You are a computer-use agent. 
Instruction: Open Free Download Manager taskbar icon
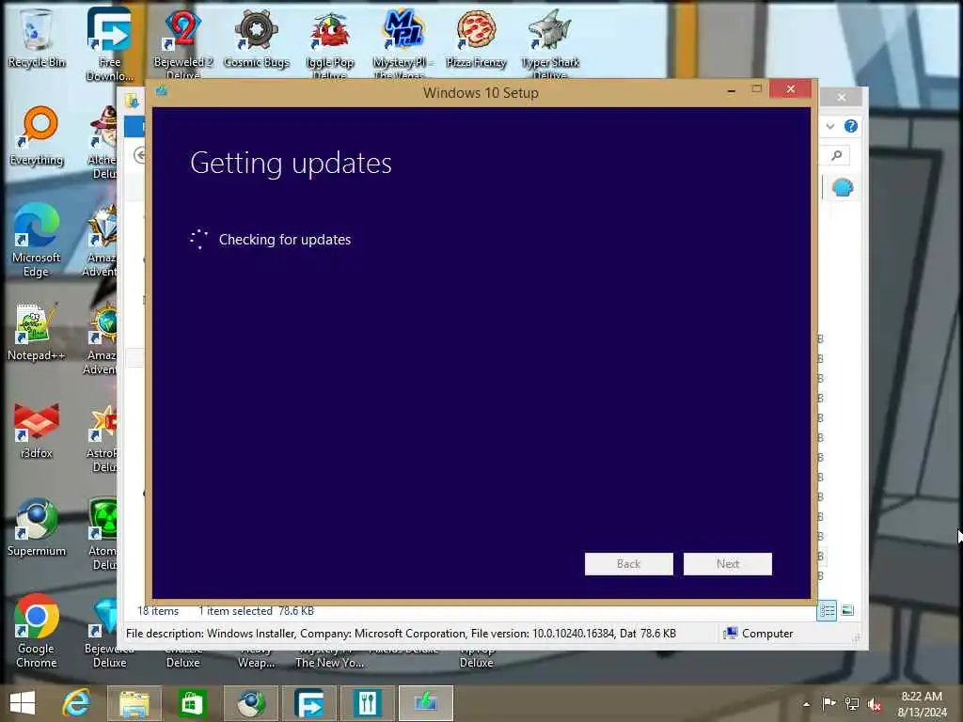click(308, 703)
